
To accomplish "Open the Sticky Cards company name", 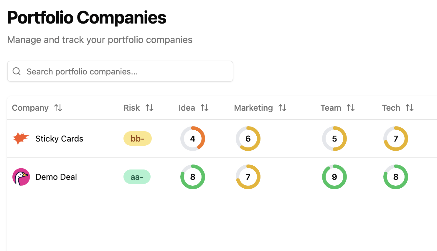I will pyautogui.click(x=59, y=139).
